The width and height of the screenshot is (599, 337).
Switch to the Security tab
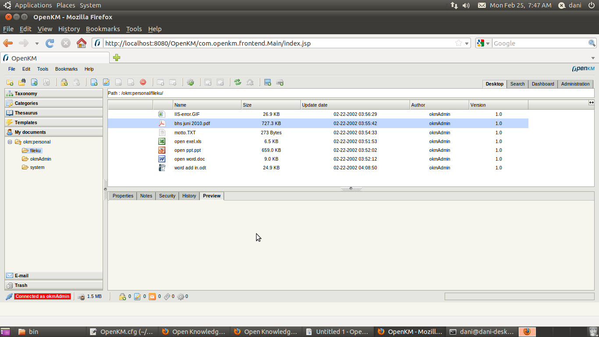(167, 196)
